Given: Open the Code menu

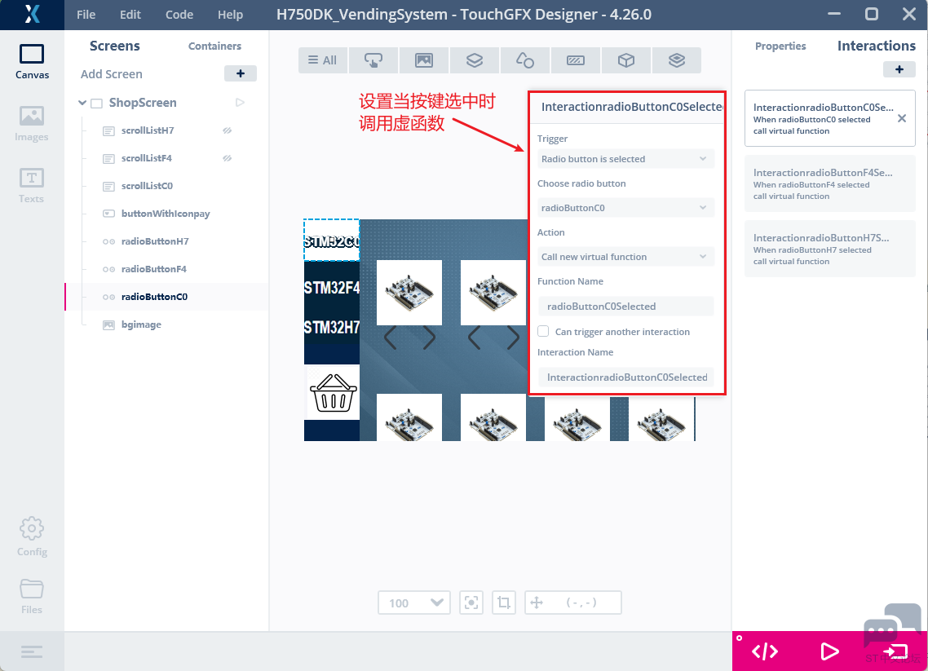Looking at the screenshot, I should (179, 14).
